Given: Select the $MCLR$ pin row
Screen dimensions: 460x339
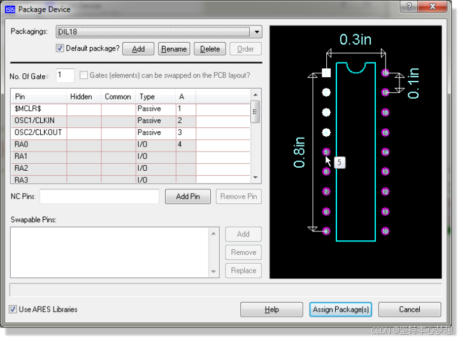Looking at the screenshot, I should click(x=131, y=109).
